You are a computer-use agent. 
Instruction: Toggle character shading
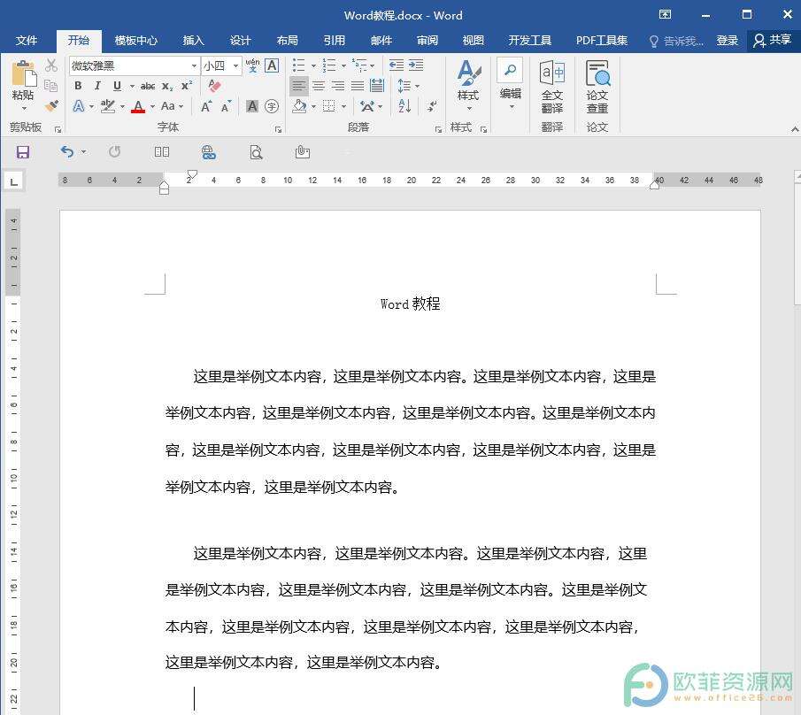(x=252, y=106)
